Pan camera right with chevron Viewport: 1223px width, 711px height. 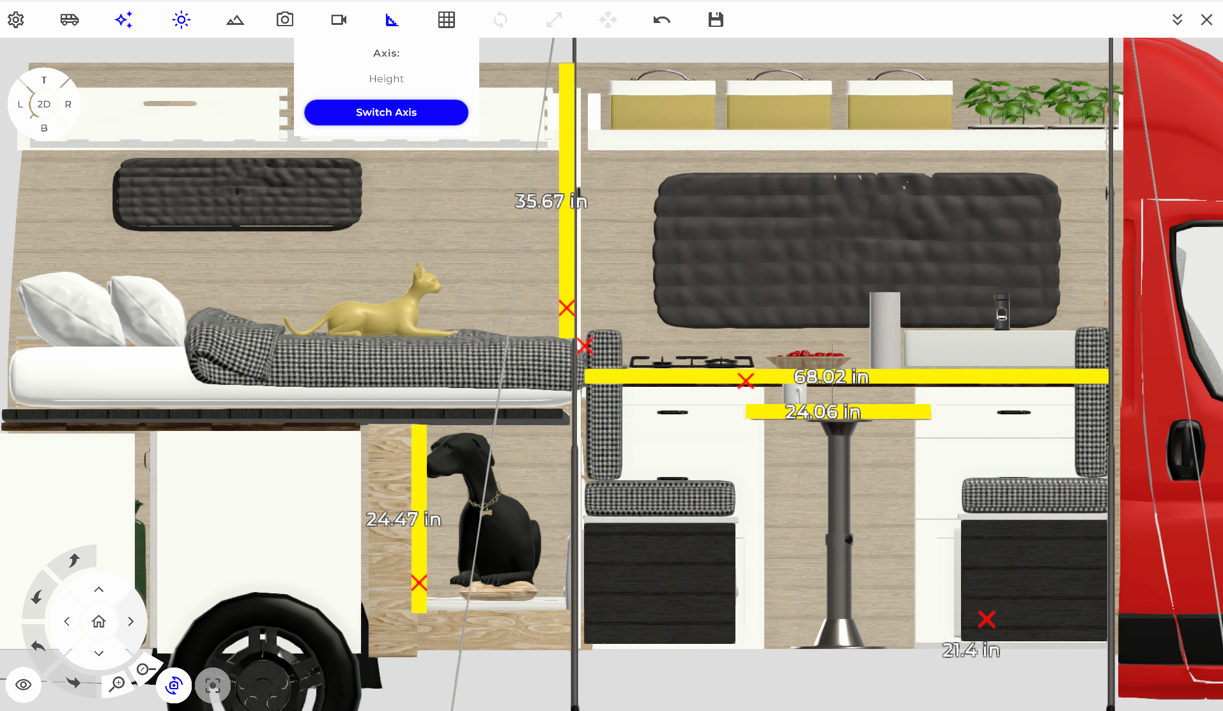[x=131, y=621]
